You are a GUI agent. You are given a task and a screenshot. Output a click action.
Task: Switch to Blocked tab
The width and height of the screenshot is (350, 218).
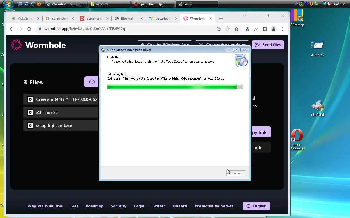[x=129, y=19]
